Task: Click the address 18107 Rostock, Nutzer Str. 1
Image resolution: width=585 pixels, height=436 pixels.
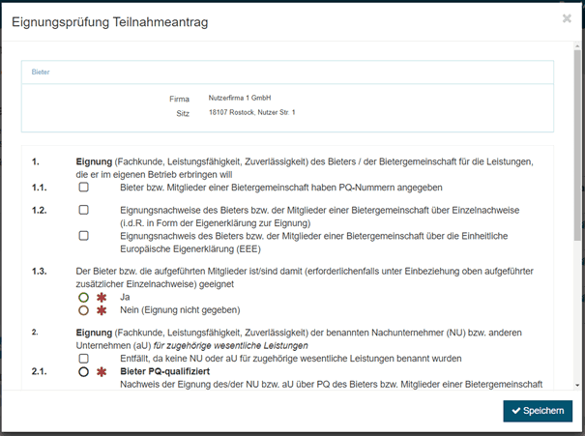Action: point(252,113)
